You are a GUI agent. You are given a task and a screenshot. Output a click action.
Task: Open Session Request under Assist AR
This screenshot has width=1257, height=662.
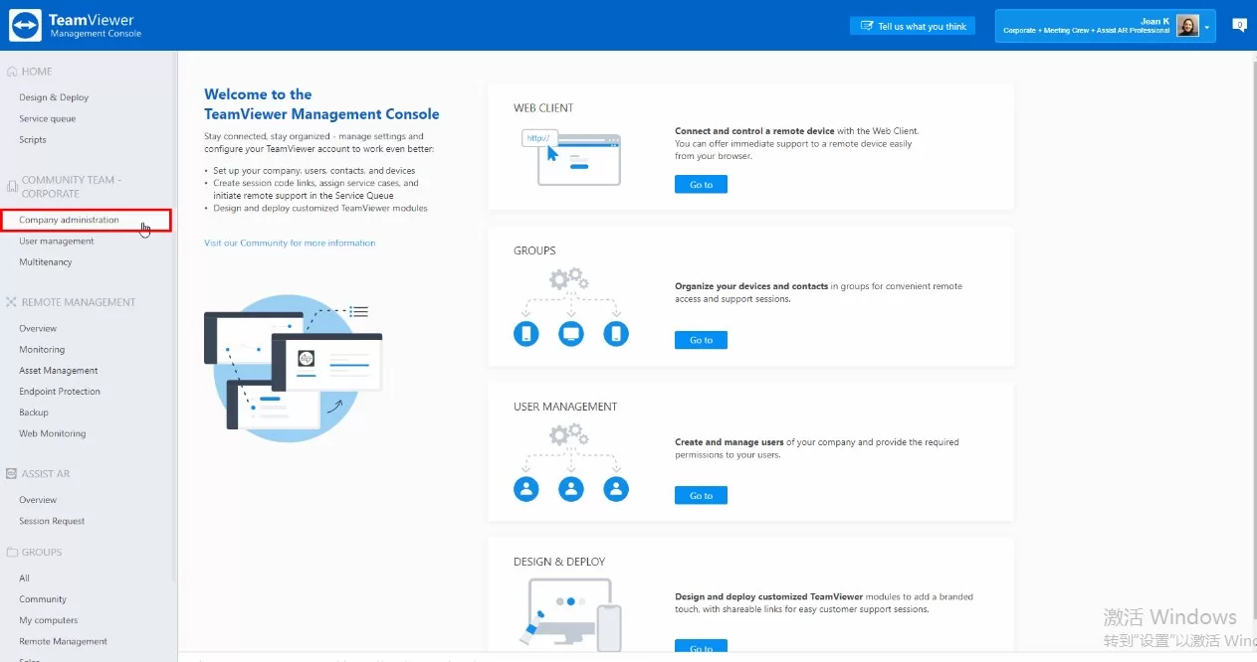click(x=52, y=521)
